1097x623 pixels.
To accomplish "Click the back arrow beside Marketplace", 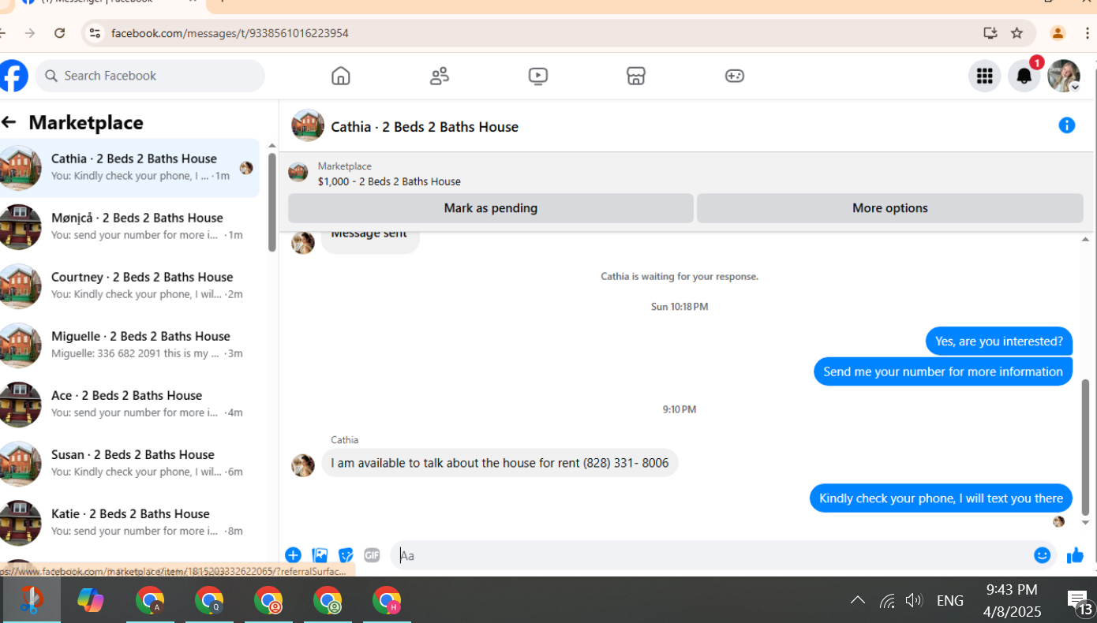I will point(9,122).
